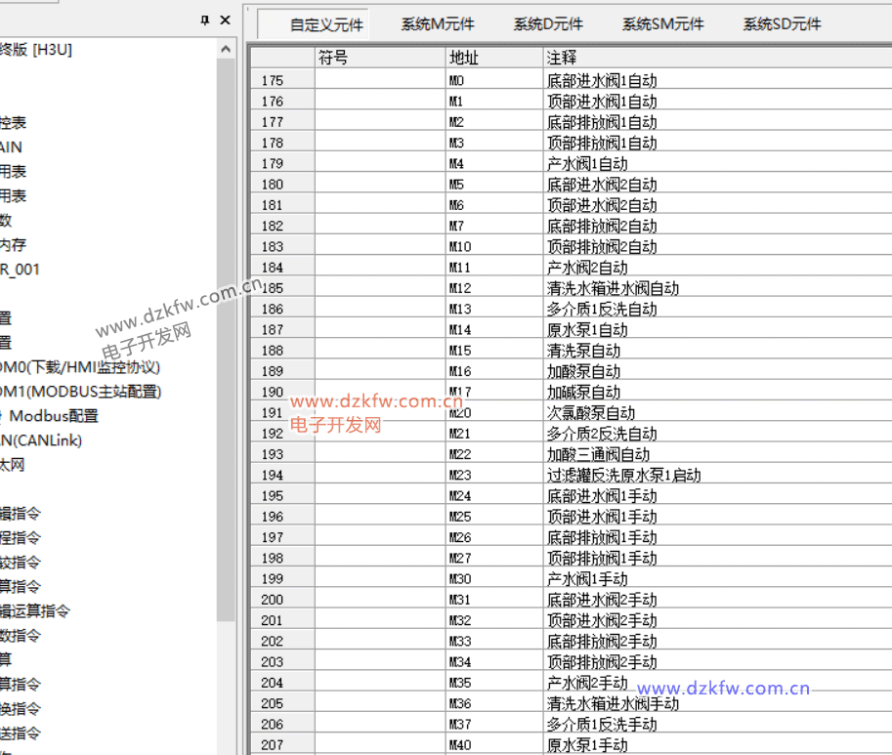Pin the project manager side panel

(205, 20)
